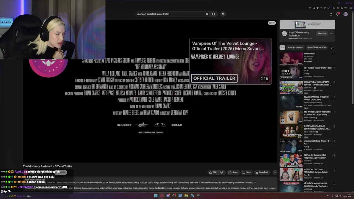The image size is (354, 199).
Task: Open the YouTube account avatar menu
Action: coord(346,14)
